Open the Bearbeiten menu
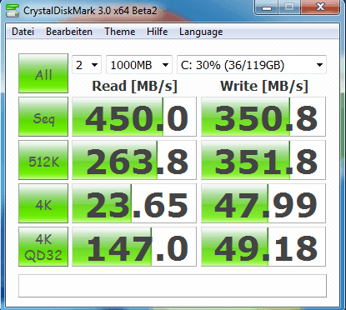Screen dimensions: 346x310 click(x=69, y=32)
